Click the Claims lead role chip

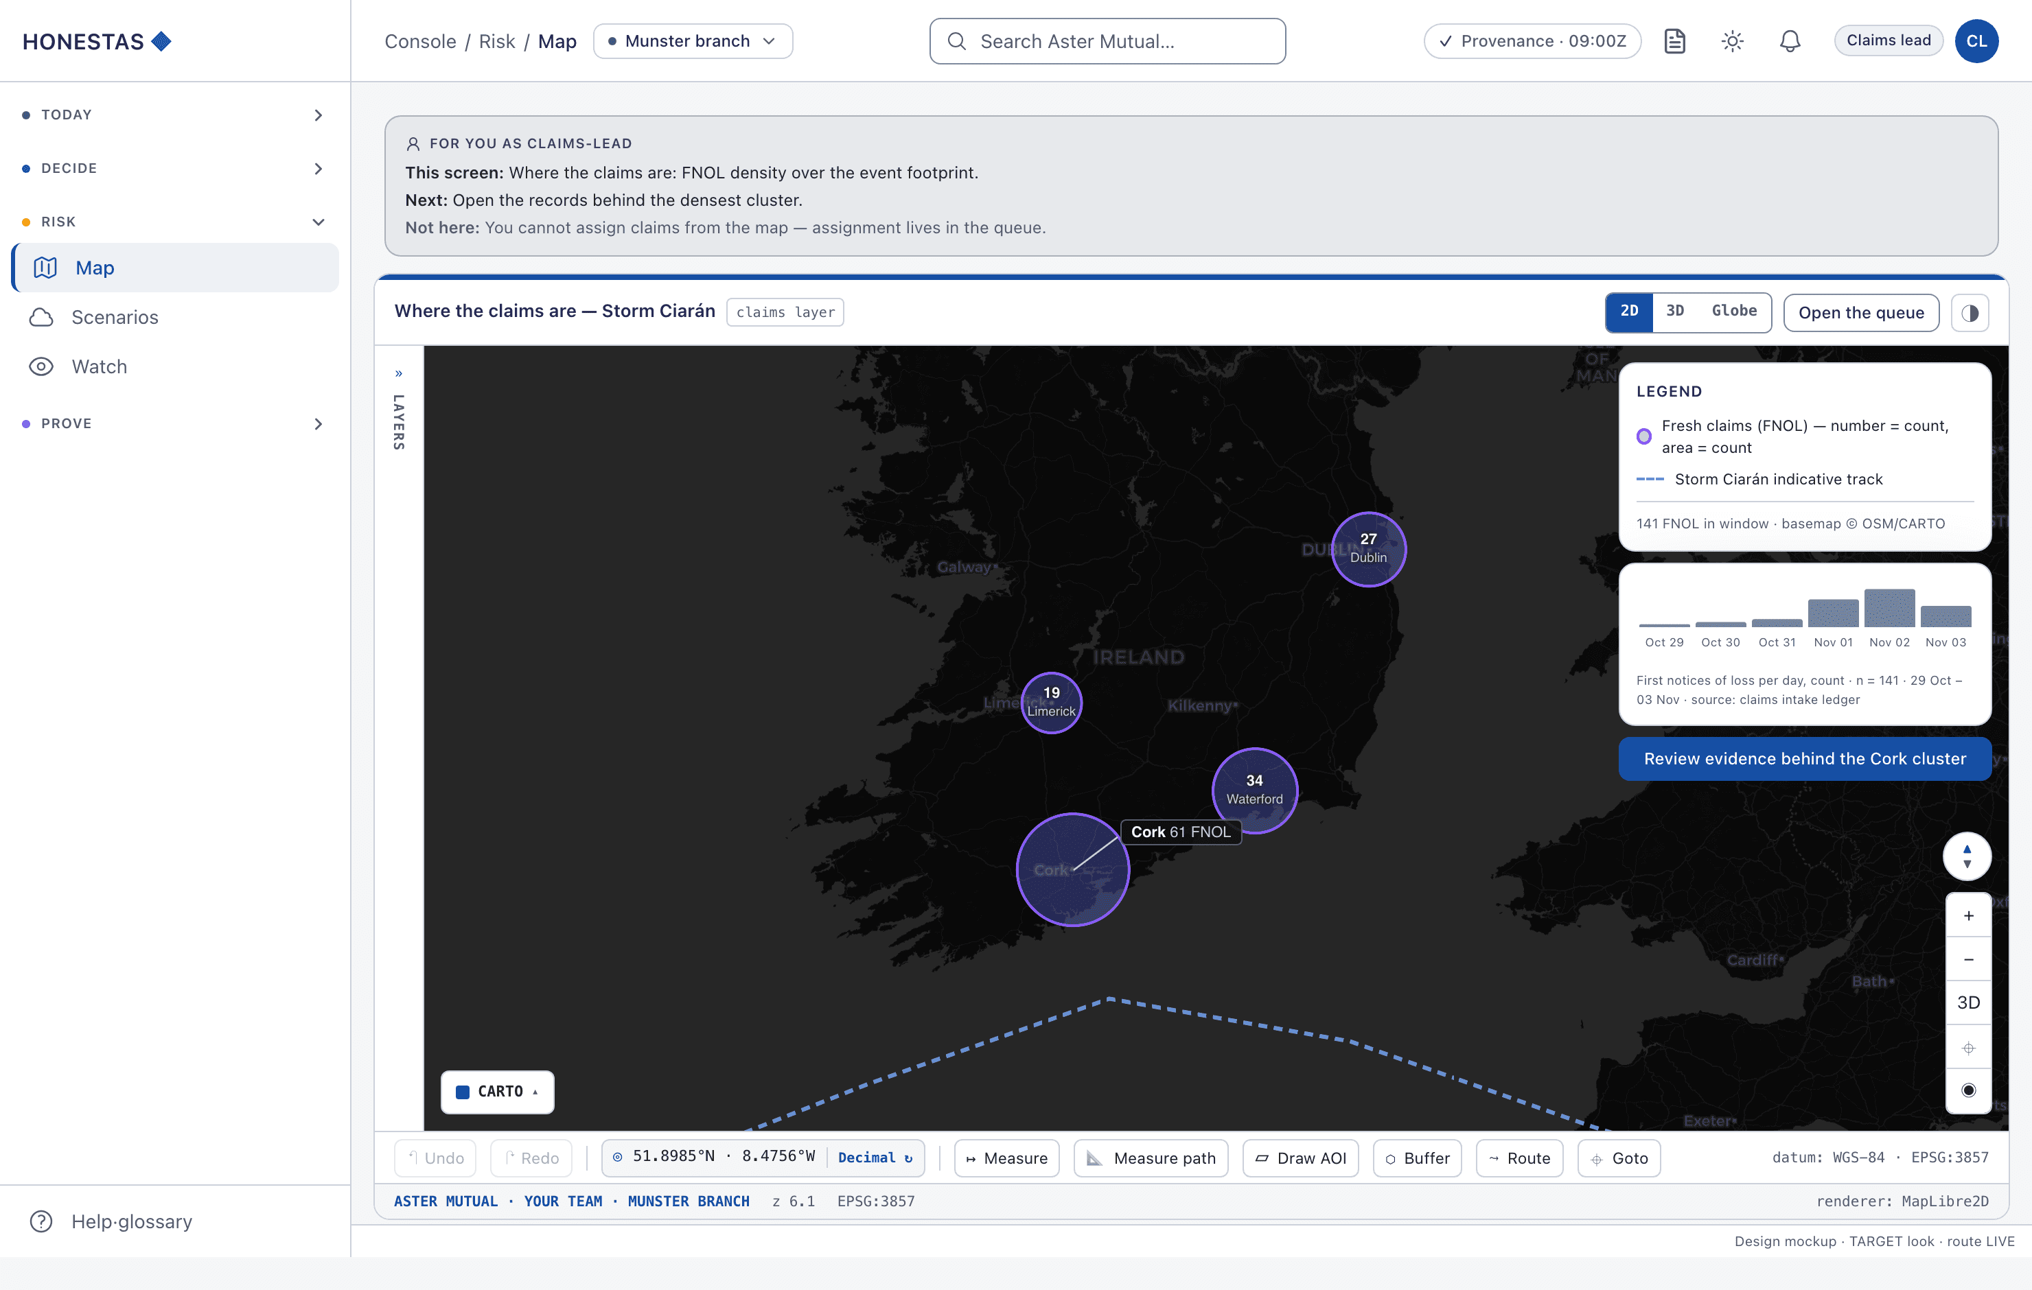(1888, 40)
